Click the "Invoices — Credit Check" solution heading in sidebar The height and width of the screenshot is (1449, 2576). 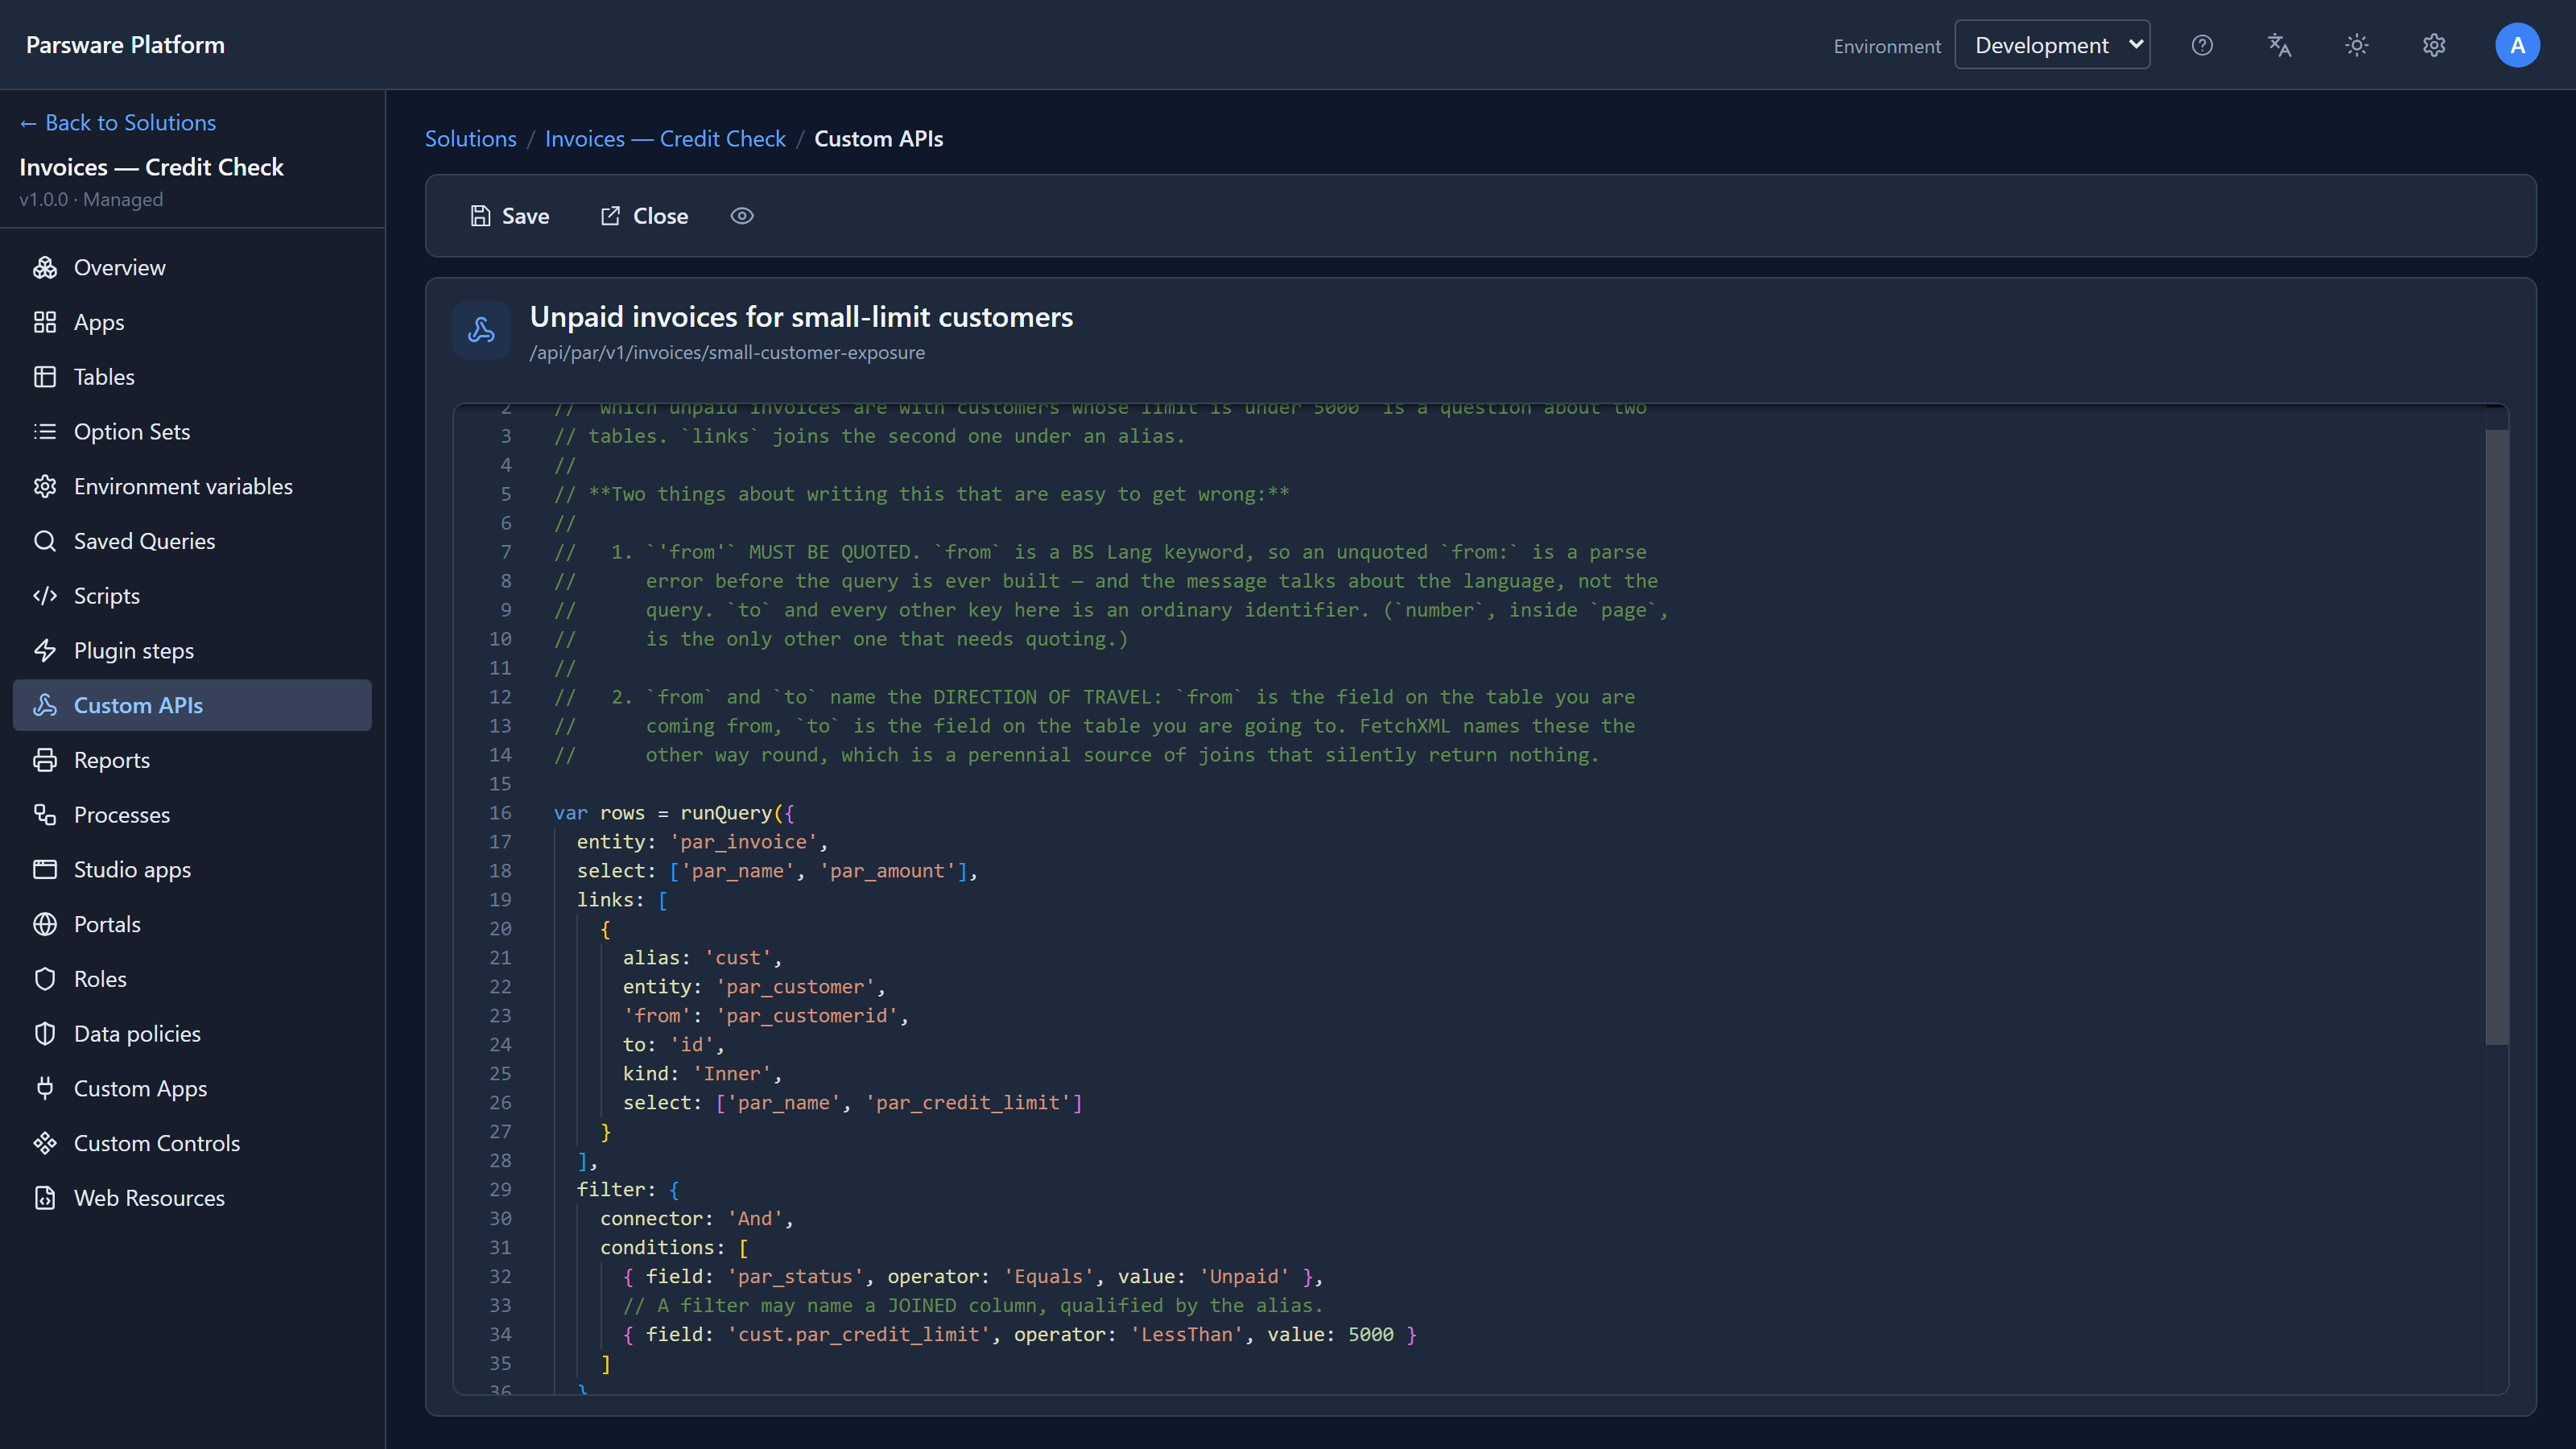[x=151, y=167]
